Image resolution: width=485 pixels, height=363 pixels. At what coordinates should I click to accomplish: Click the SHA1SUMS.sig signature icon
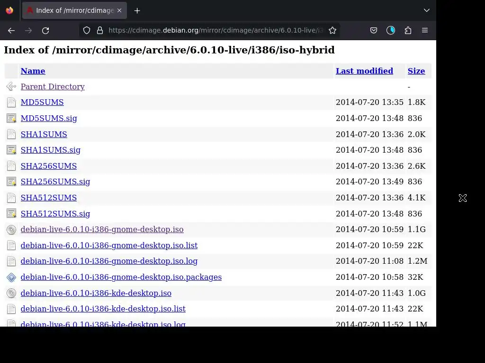pyautogui.click(x=11, y=150)
